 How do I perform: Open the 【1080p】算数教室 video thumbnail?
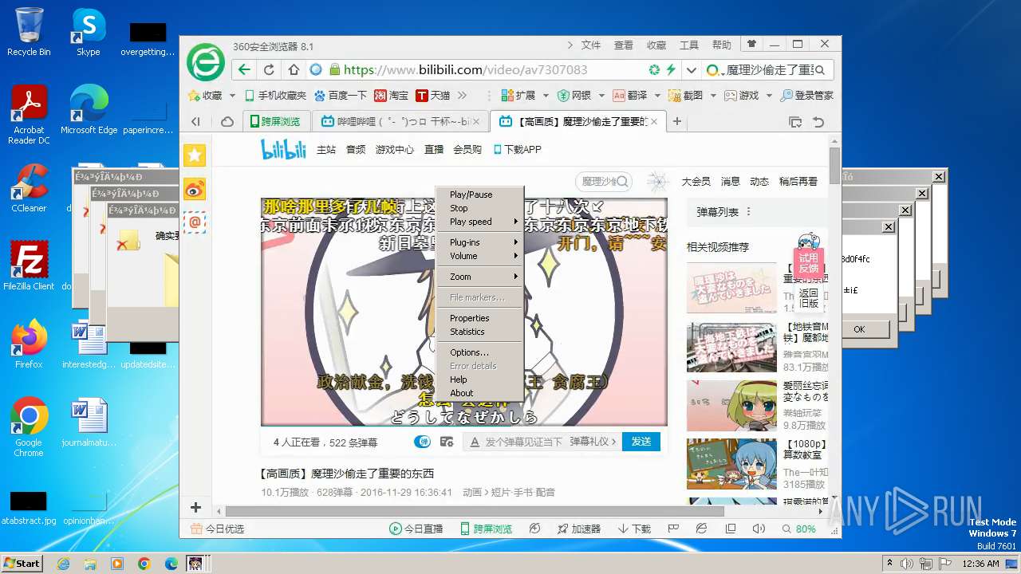(x=731, y=464)
